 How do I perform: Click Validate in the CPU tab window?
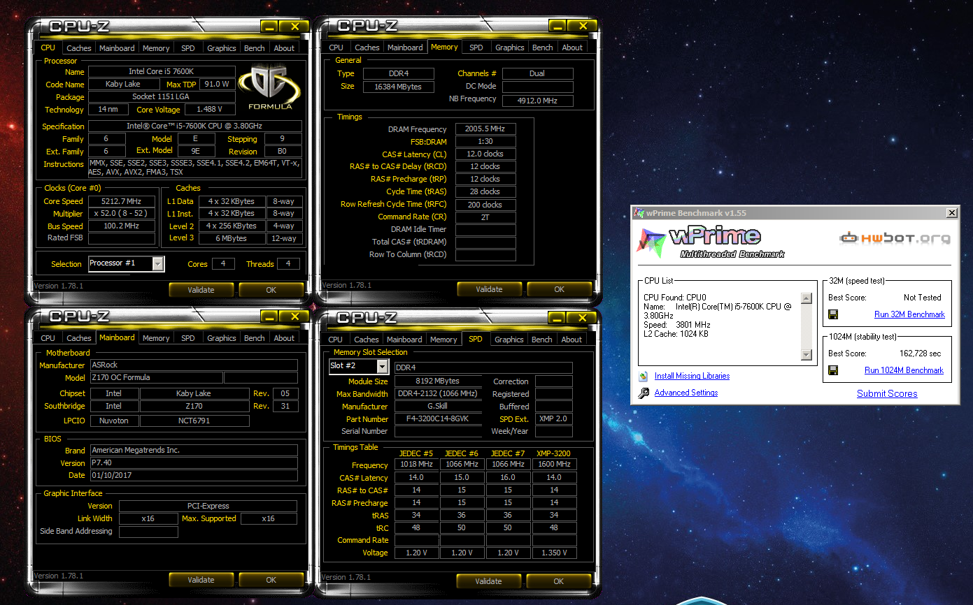[x=201, y=290]
